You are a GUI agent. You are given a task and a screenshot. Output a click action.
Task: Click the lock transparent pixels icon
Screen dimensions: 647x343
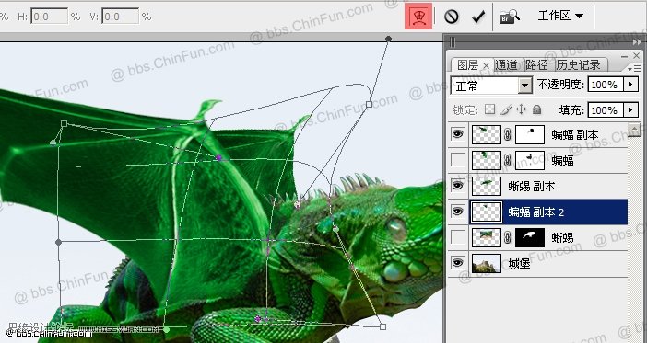tap(489, 109)
